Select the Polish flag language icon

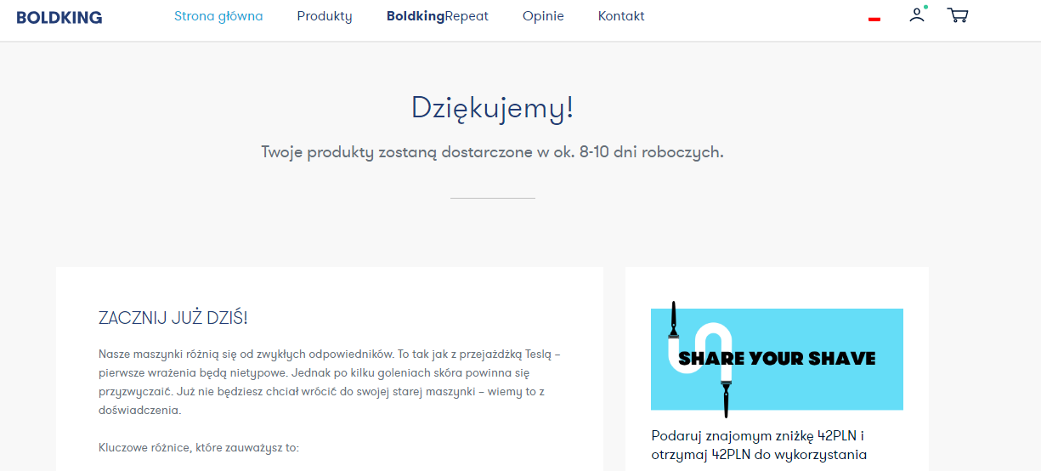tap(874, 18)
